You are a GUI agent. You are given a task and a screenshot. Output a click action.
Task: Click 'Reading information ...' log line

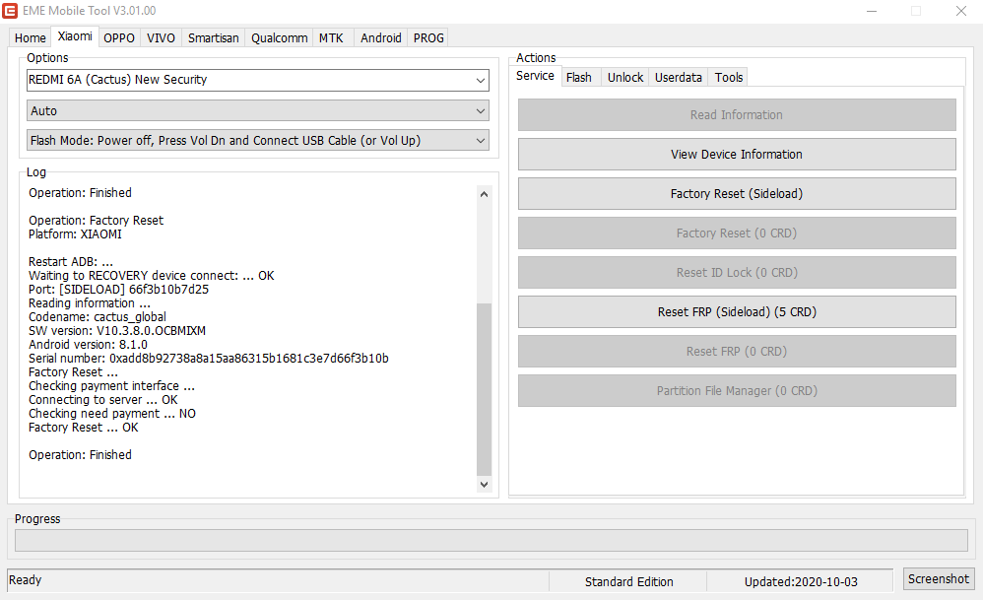[x=89, y=302]
